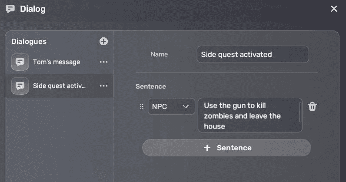The width and height of the screenshot is (346, 182).
Task: Click the chevron arrow beside NPC
Action: 186,106
